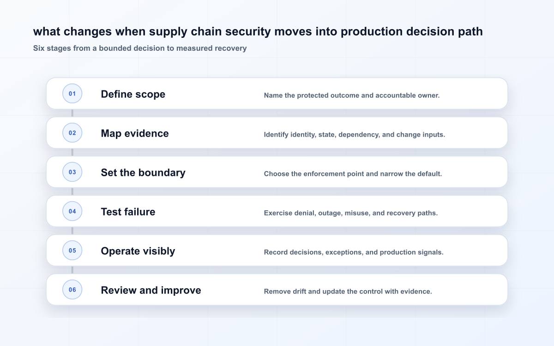554x346 pixels.
Task: Click the 03 numbered badge
Action: [x=72, y=172]
